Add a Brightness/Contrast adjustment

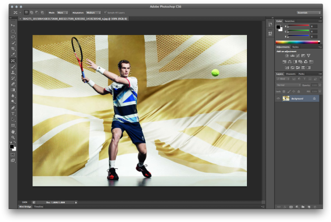(x=287, y=55)
